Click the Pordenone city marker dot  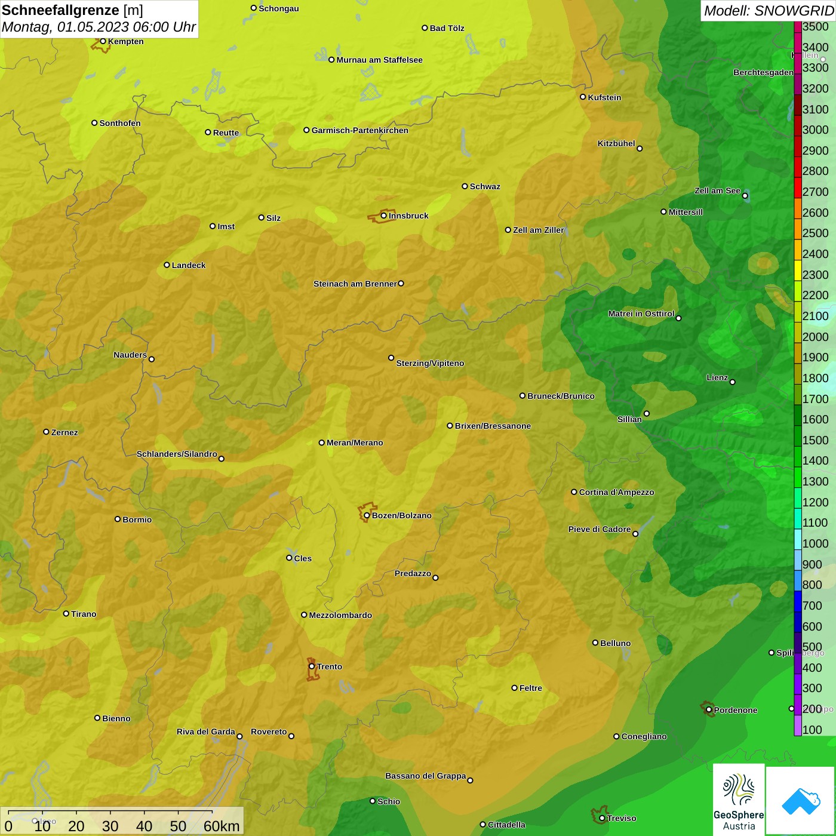(709, 710)
